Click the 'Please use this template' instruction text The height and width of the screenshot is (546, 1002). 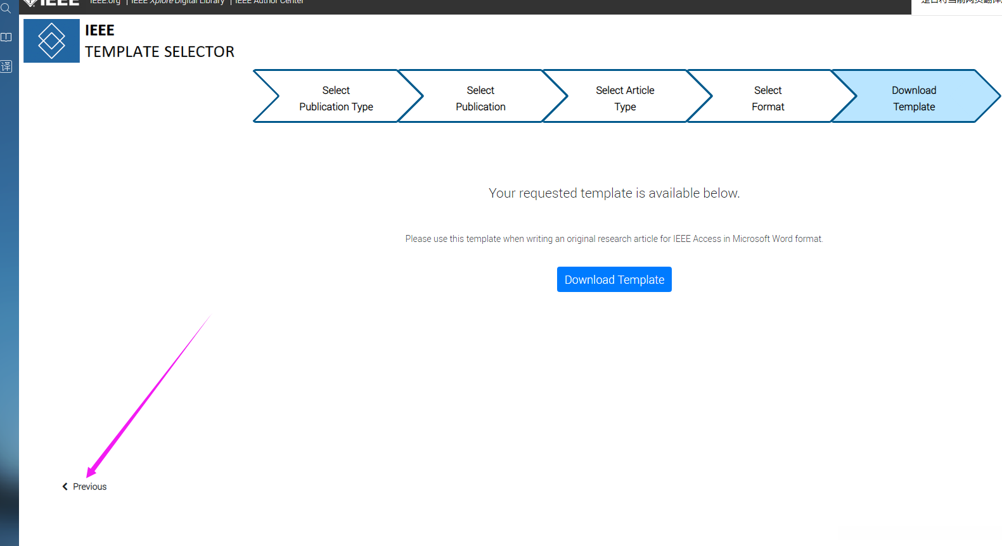pos(614,239)
